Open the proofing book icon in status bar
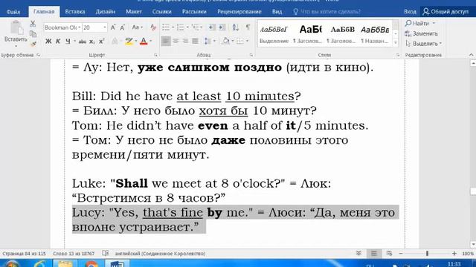Screen dimensions: 476x267 (x=106, y=254)
